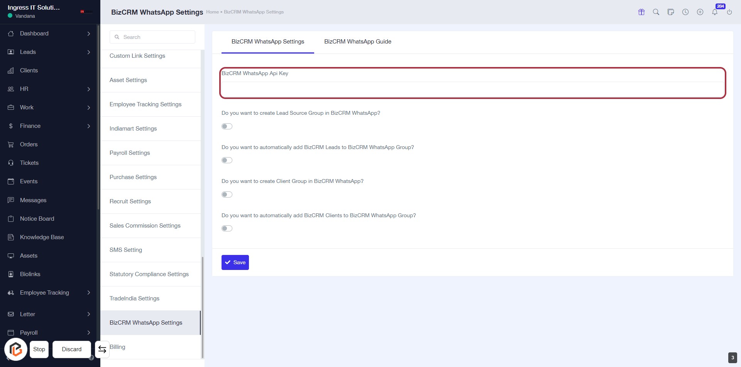Image resolution: width=741 pixels, height=367 pixels.
Task: Expand the Leads sidebar menu
Action: [x=88, y=52]
